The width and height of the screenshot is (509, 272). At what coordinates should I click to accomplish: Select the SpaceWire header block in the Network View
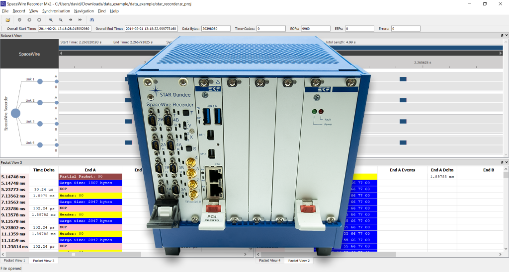[29, 54]
